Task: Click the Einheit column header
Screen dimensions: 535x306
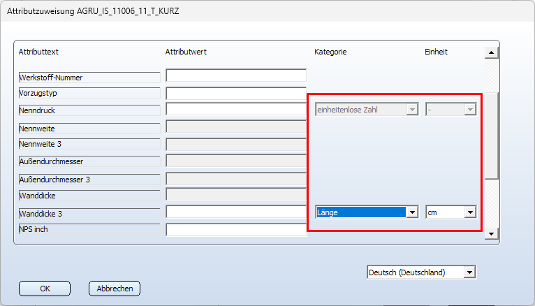Action: click(436, 52)
